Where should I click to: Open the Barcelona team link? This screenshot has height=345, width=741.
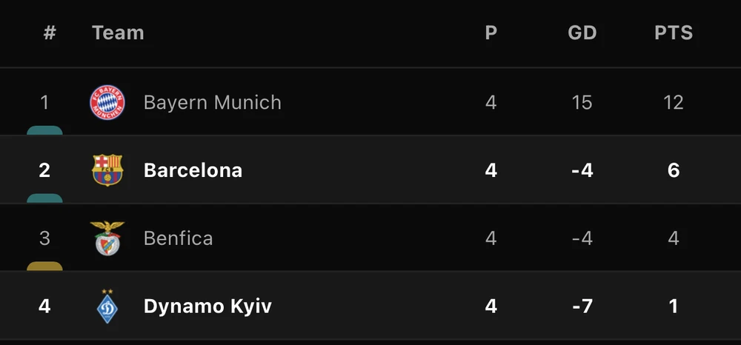pos(193,170)
